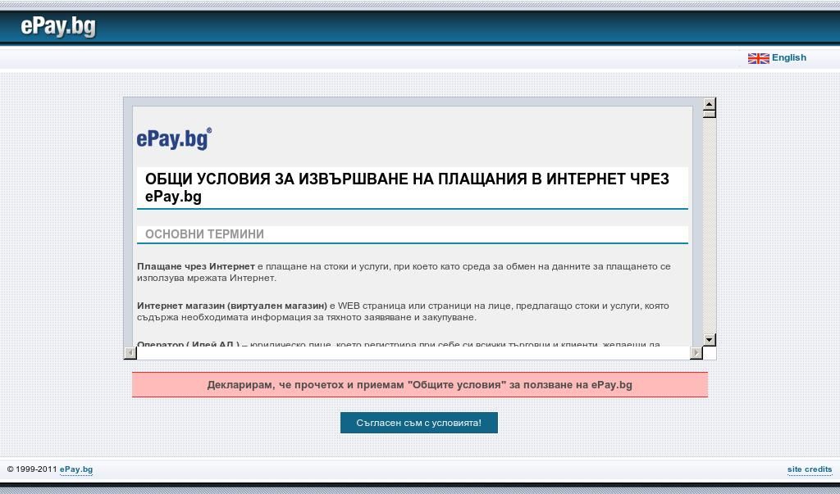Click the ePay.bg logo in header
The image size is (840, 494).
pos(58,26)
